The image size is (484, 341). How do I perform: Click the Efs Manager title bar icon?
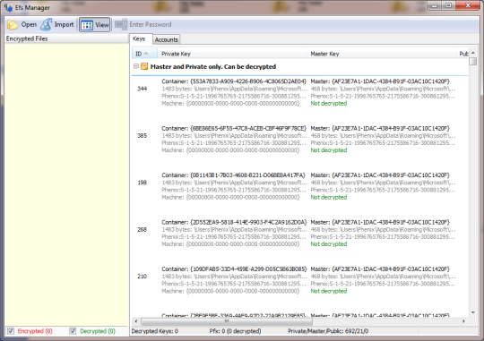point(9,7)
